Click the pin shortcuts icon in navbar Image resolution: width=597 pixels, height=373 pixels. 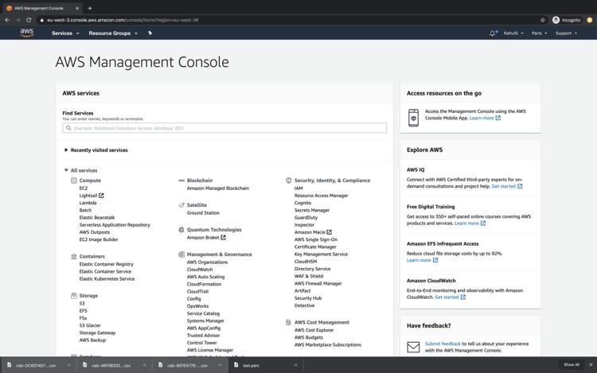click(x=150, y=33)
